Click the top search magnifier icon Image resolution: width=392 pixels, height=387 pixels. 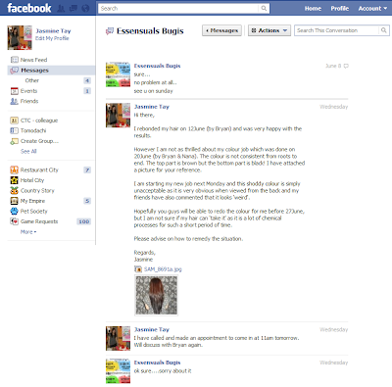tap(264, 9)
